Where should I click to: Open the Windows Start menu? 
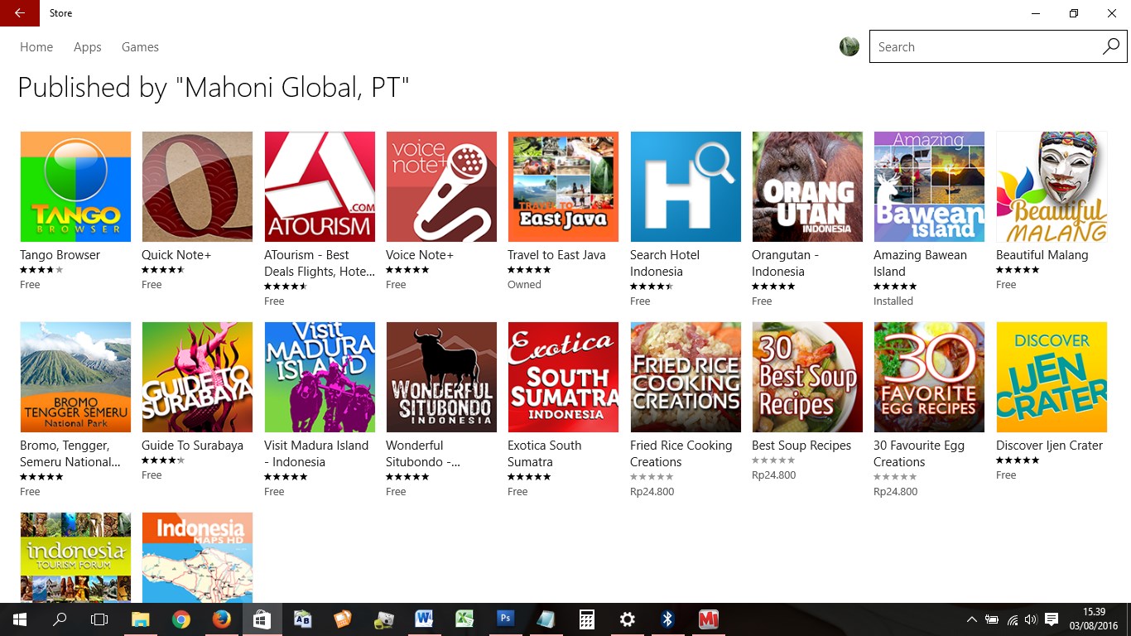20,619
